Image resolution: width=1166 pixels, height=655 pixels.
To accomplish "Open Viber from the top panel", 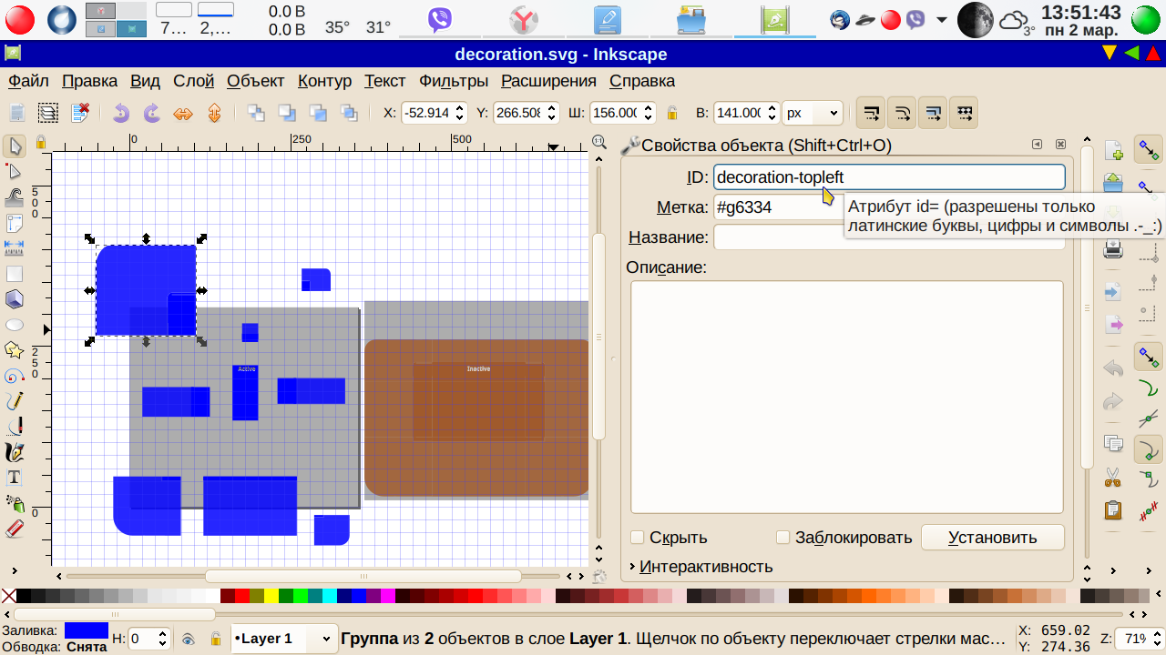I will [440, 19].
